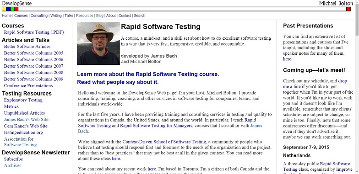The image size is (359, 174).
Task: Open Contact page from navigation bar
Action: tap(125, 16)
